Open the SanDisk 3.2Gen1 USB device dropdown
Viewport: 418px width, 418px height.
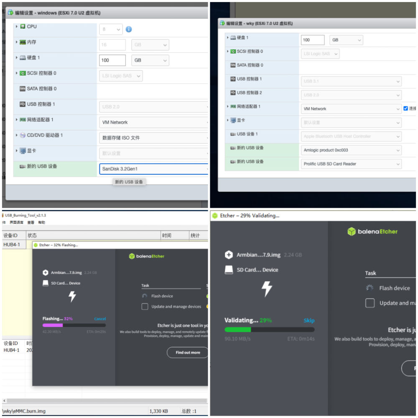(153, 169)
